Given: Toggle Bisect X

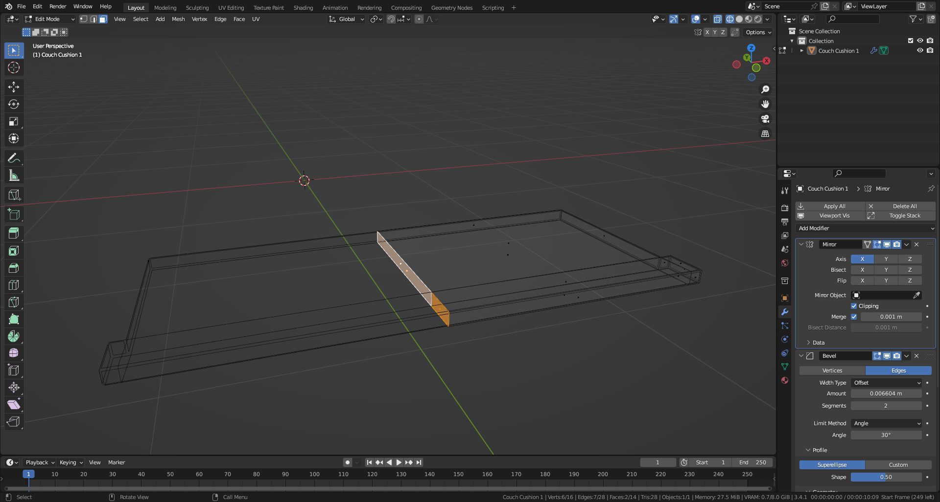Looking at the screenshot, I should click(862, 270).
